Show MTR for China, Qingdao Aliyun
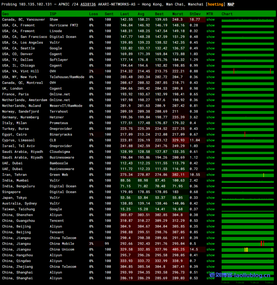Viewport: 277px width, 285px height. [210, 261]
